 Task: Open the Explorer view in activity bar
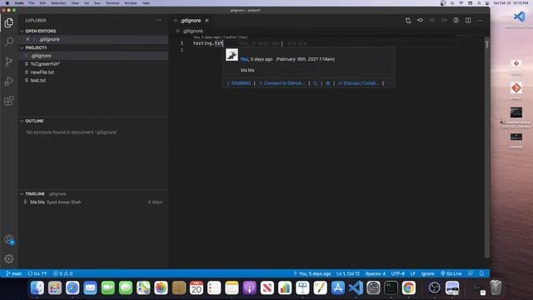click(x=9, y=22)
